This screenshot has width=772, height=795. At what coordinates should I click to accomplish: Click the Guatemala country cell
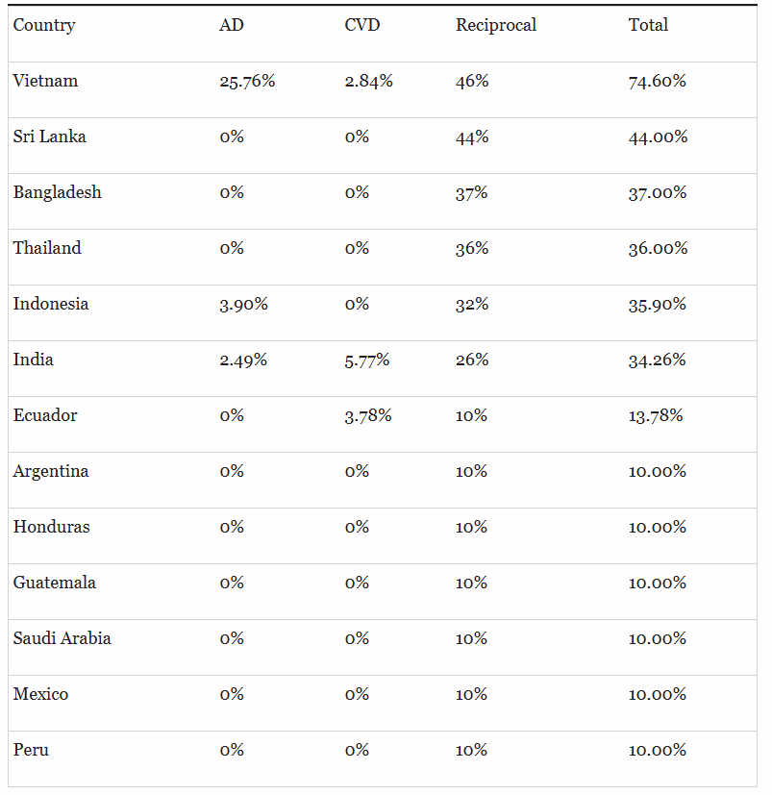click(x=54, y=583)
